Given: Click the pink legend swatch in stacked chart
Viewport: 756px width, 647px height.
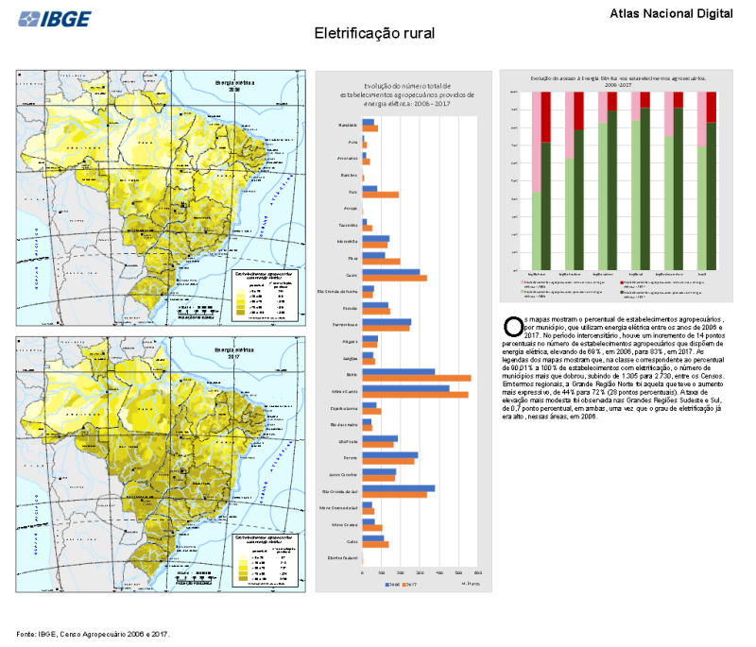Looking at the screenshot, I should pyautogui.click(x=521, y=281).
